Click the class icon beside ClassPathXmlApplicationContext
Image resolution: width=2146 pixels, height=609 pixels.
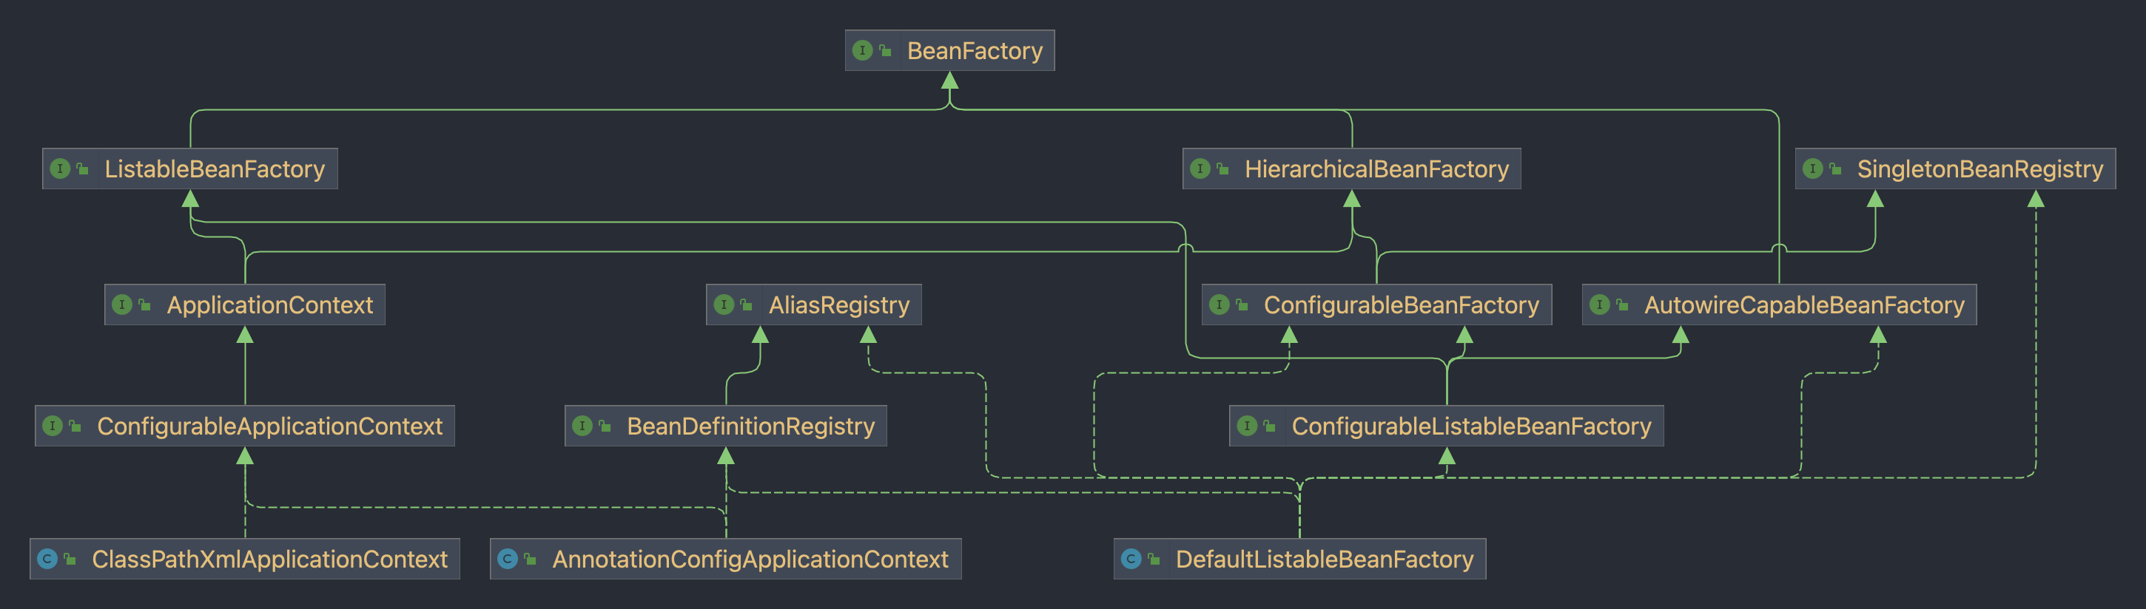point(47,559)
